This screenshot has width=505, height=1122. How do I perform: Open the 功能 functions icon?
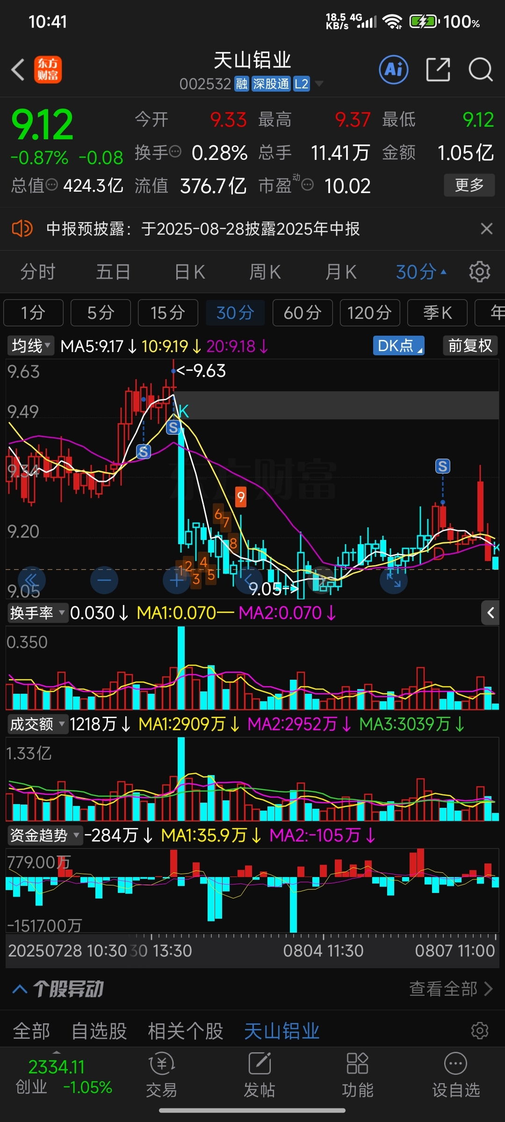(358, 1075)
